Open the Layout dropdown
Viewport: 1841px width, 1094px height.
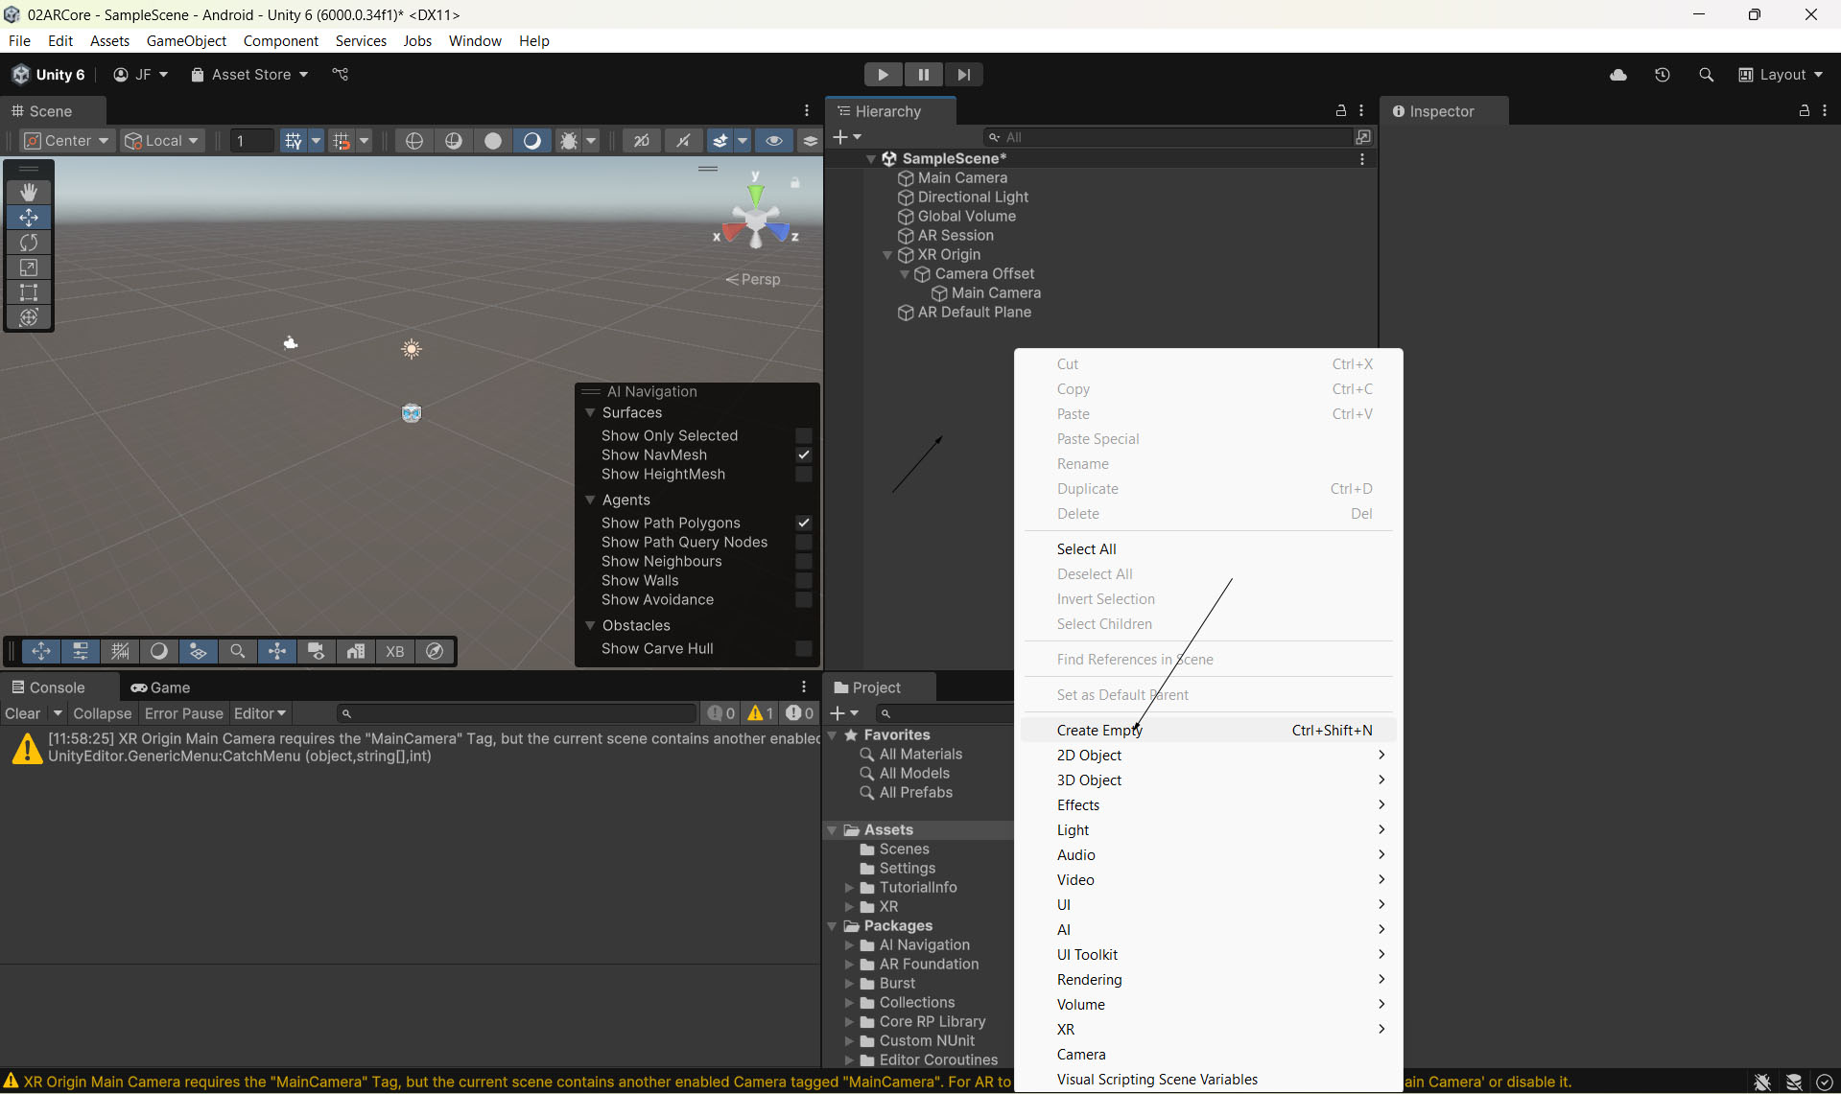click(1781, 75)
